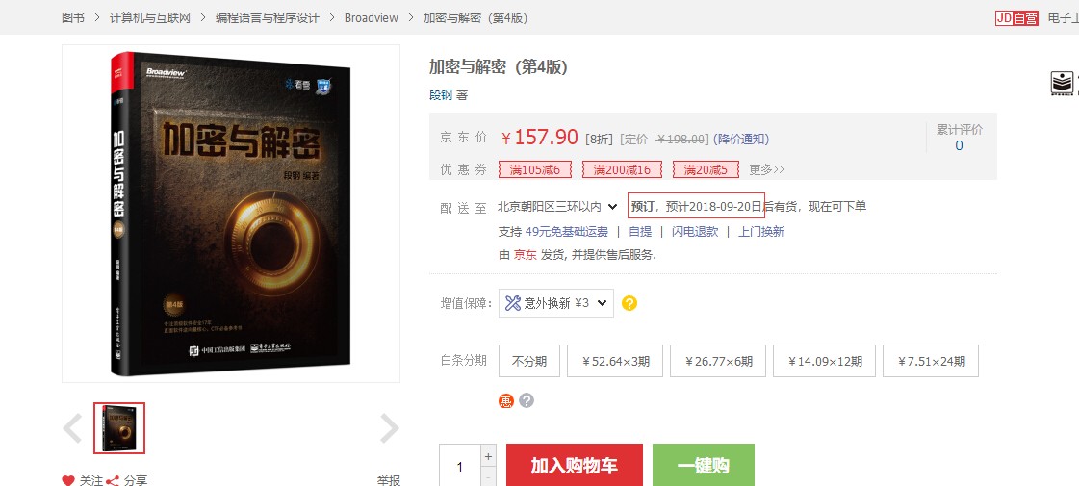Viewport: 1079px width, 486px height.
Task: Click the orange 惠 discount icon
Action: tap(506, 400)
